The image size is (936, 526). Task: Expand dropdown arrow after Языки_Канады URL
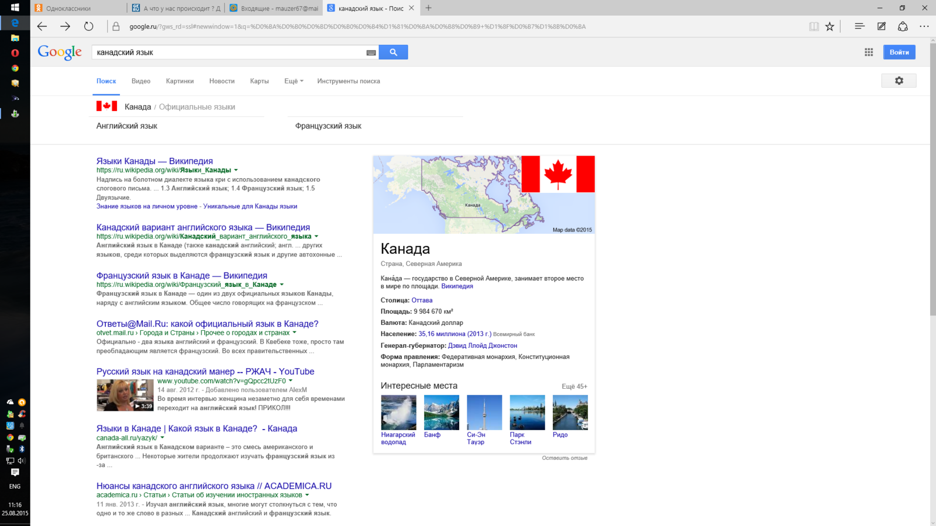[236, 170]
